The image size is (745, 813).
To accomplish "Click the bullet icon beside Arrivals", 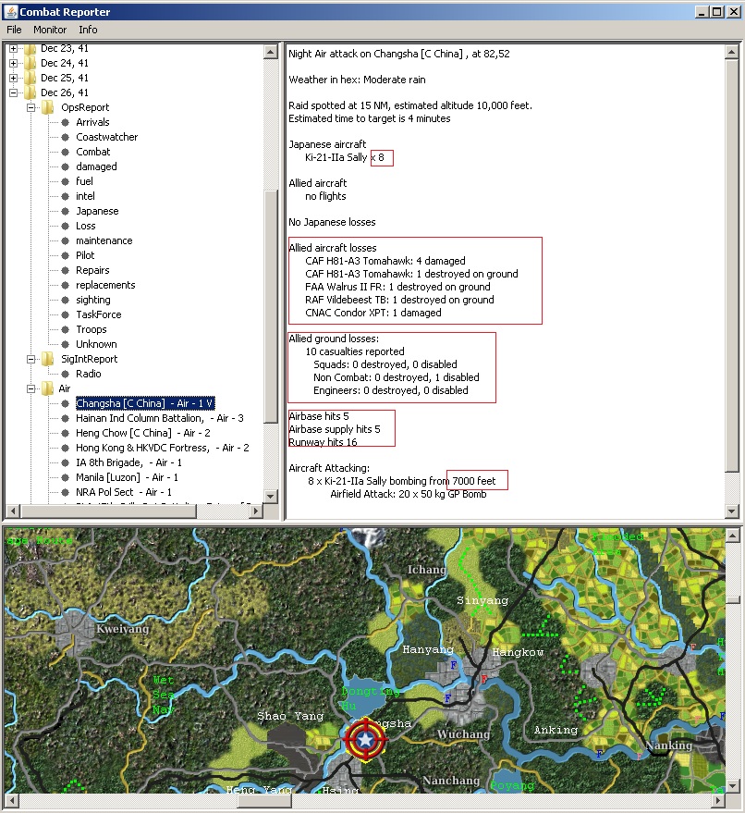I will 66,122.
